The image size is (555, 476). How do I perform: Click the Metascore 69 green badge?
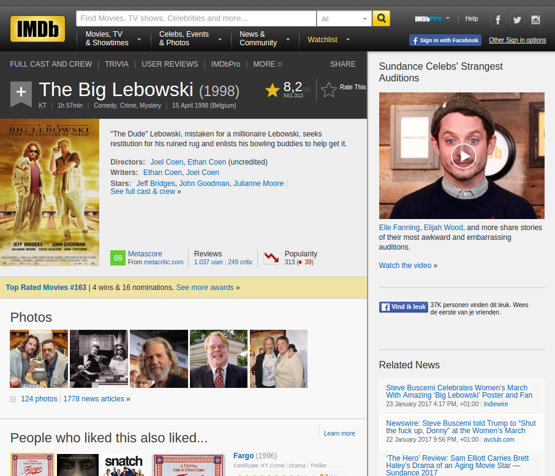(118, 258)
